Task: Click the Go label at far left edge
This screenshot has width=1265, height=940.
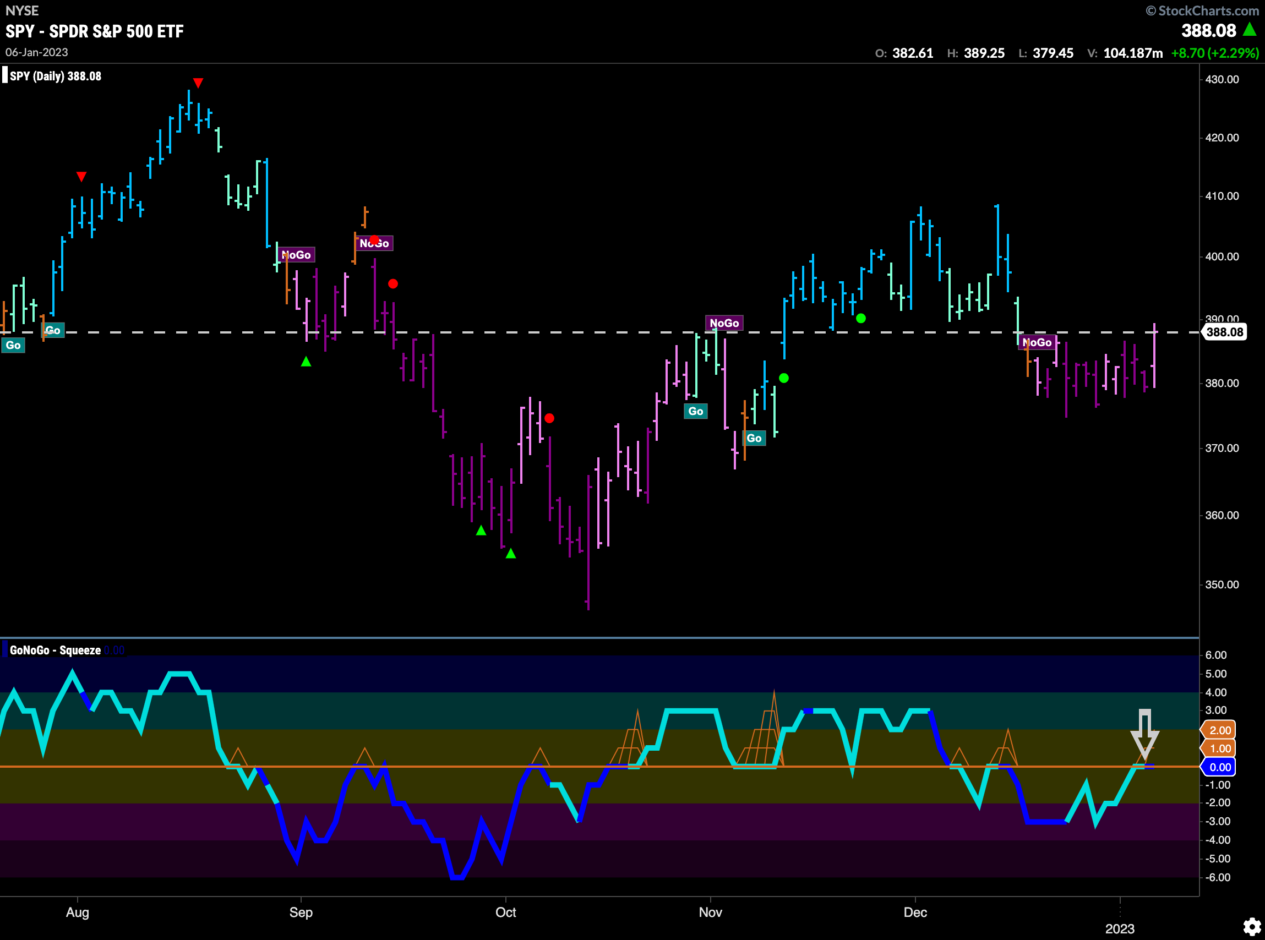Action: point(13,345)
